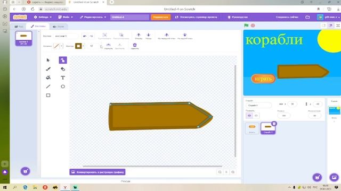This screenshot has height=191, width=341.
Task: Bring shape to the front
Action: pyautogui.click(x=167, y=36)
